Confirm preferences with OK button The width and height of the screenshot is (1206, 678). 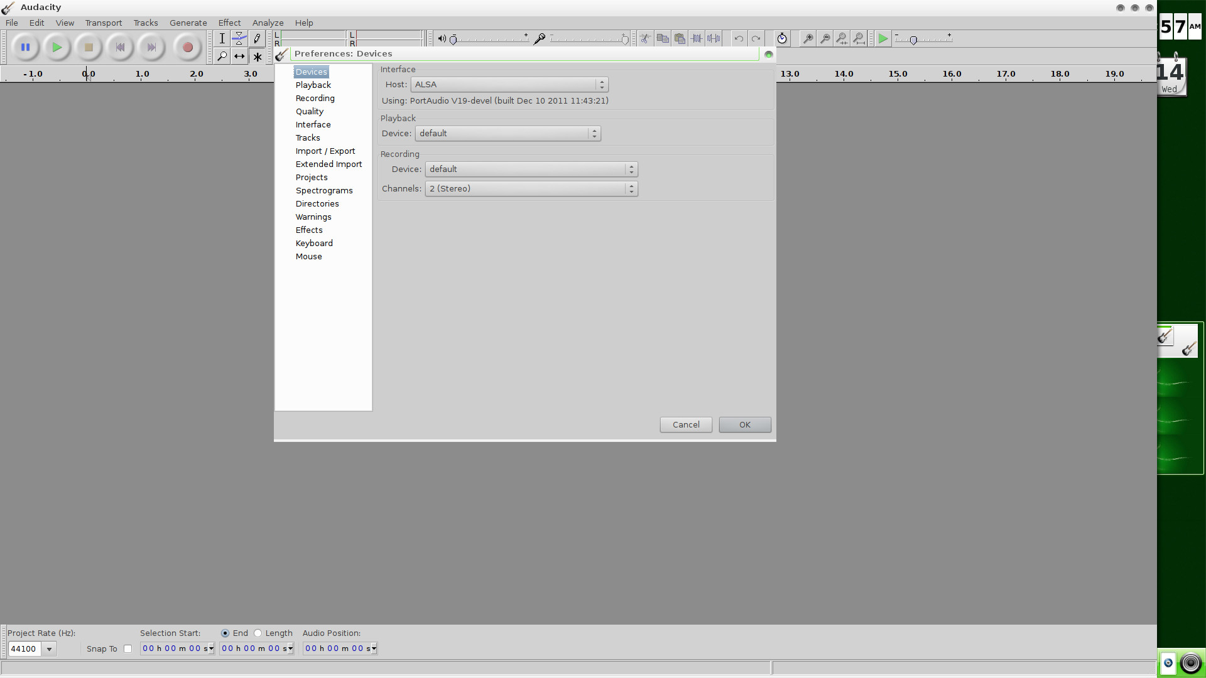point(744,425)
